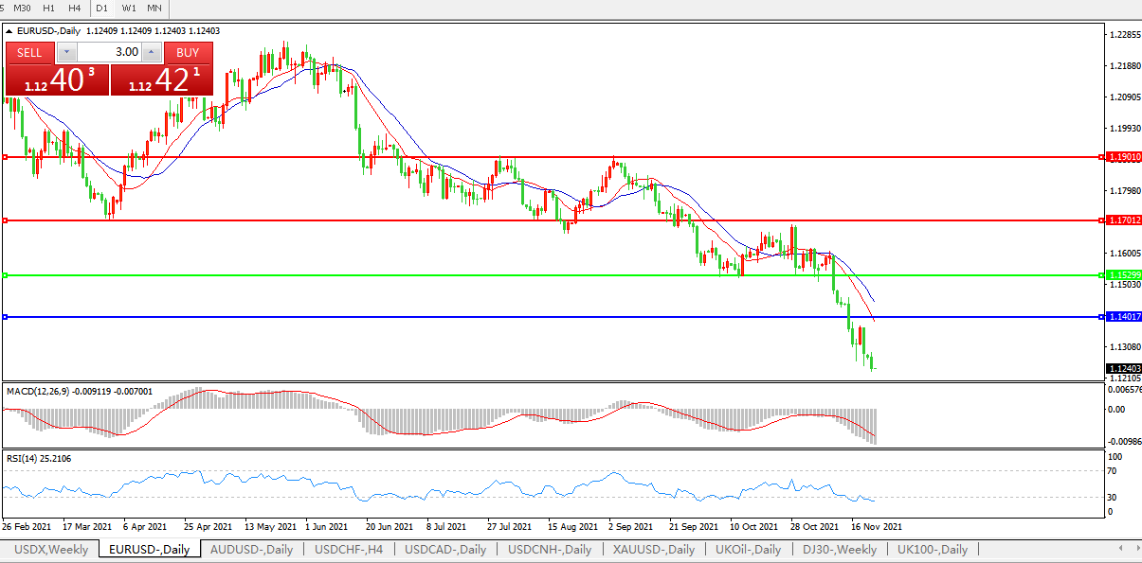Click the SELL button in one-click trading panel

click(x=29, y=52)
